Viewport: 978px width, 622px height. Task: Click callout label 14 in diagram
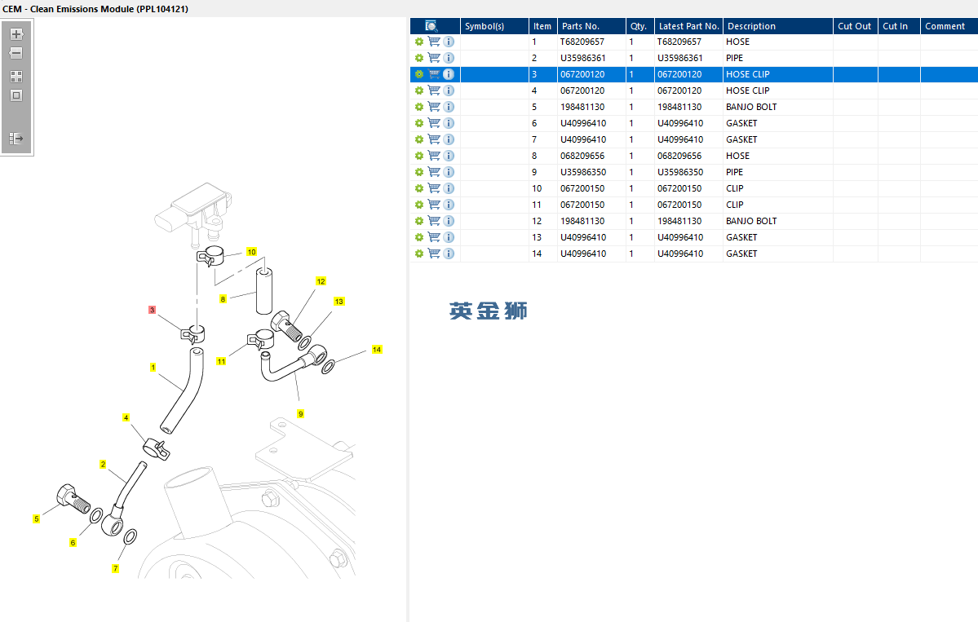(376, 349)
